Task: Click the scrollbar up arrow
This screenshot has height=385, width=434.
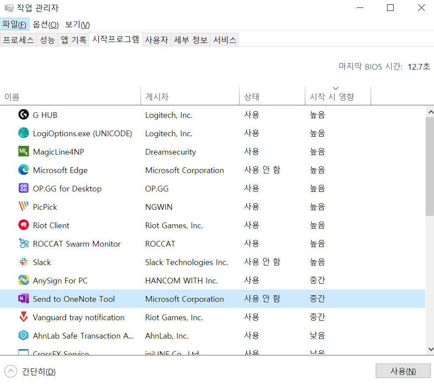Action: point(430,112)
